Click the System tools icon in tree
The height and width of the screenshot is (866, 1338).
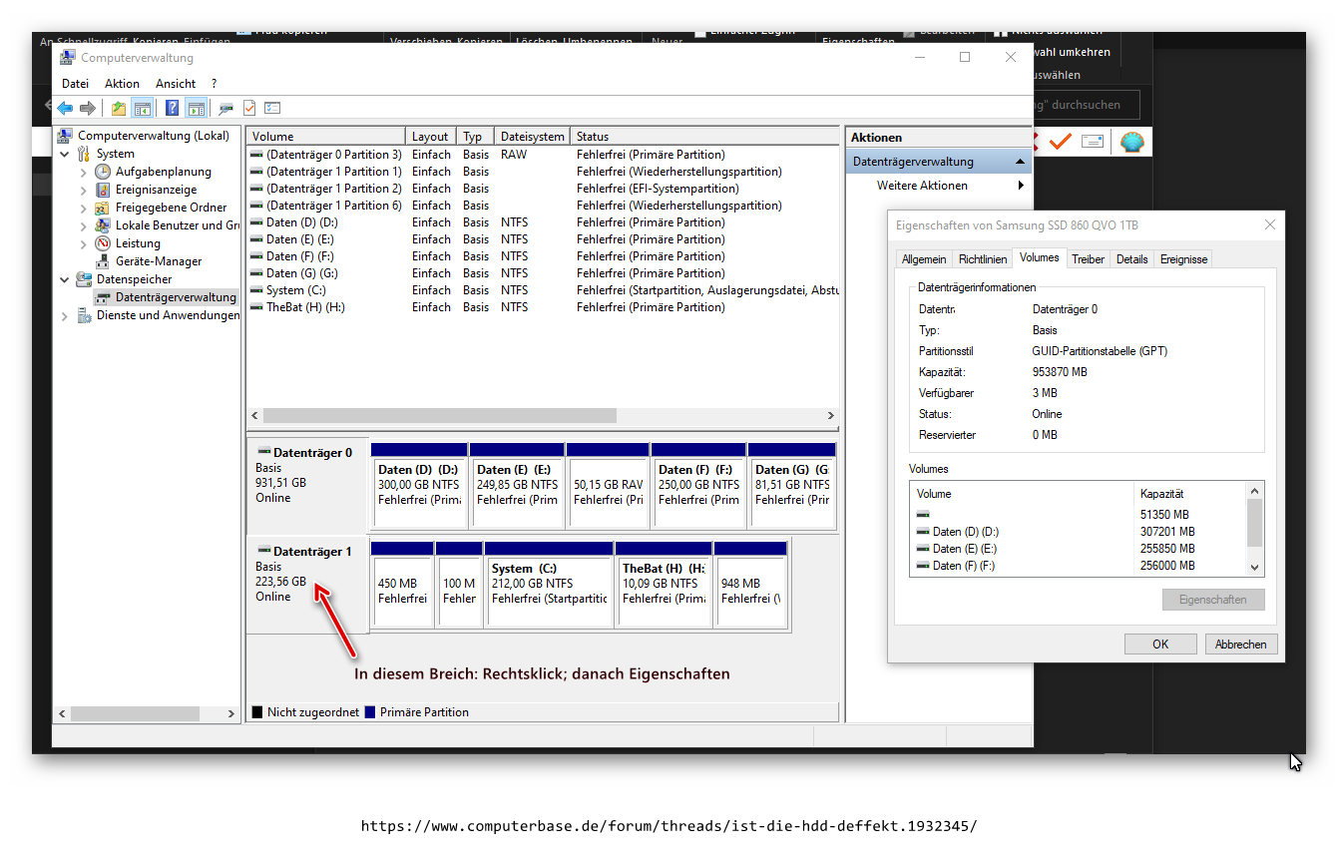[x=84, y=154]
